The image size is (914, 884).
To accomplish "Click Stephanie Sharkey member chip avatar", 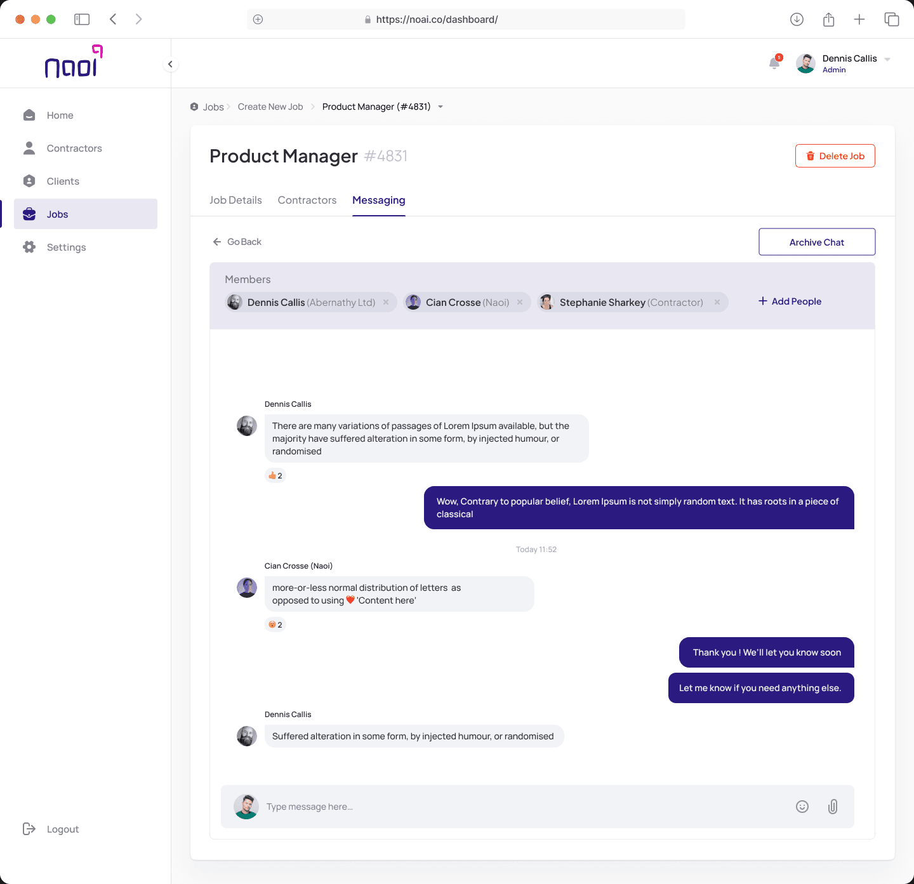I will (x=547, y=302).
